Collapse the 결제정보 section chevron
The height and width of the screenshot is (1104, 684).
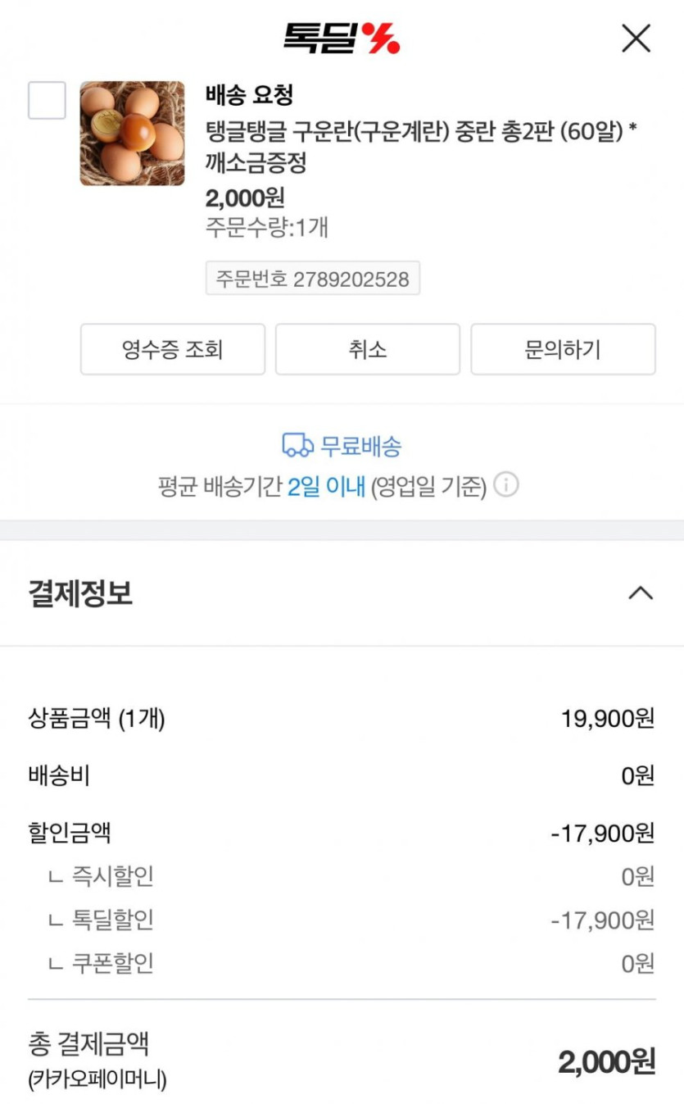click(640, 593)
